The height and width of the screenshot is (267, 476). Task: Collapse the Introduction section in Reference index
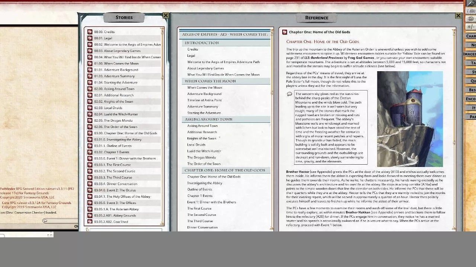(x=226, y=43)
